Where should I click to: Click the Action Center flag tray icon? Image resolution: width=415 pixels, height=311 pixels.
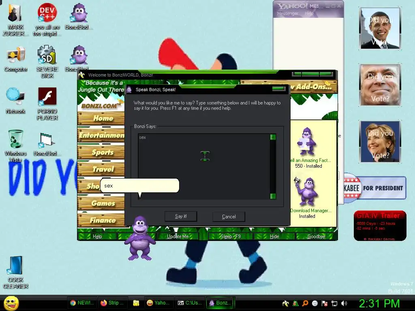click(x=325, y=303)
